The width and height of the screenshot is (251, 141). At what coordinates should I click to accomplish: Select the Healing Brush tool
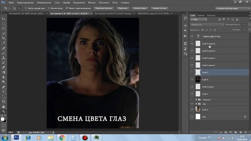[4, 48]
